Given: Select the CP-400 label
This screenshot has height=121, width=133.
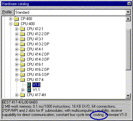Looking at the screenshot, I should point(26,19).
